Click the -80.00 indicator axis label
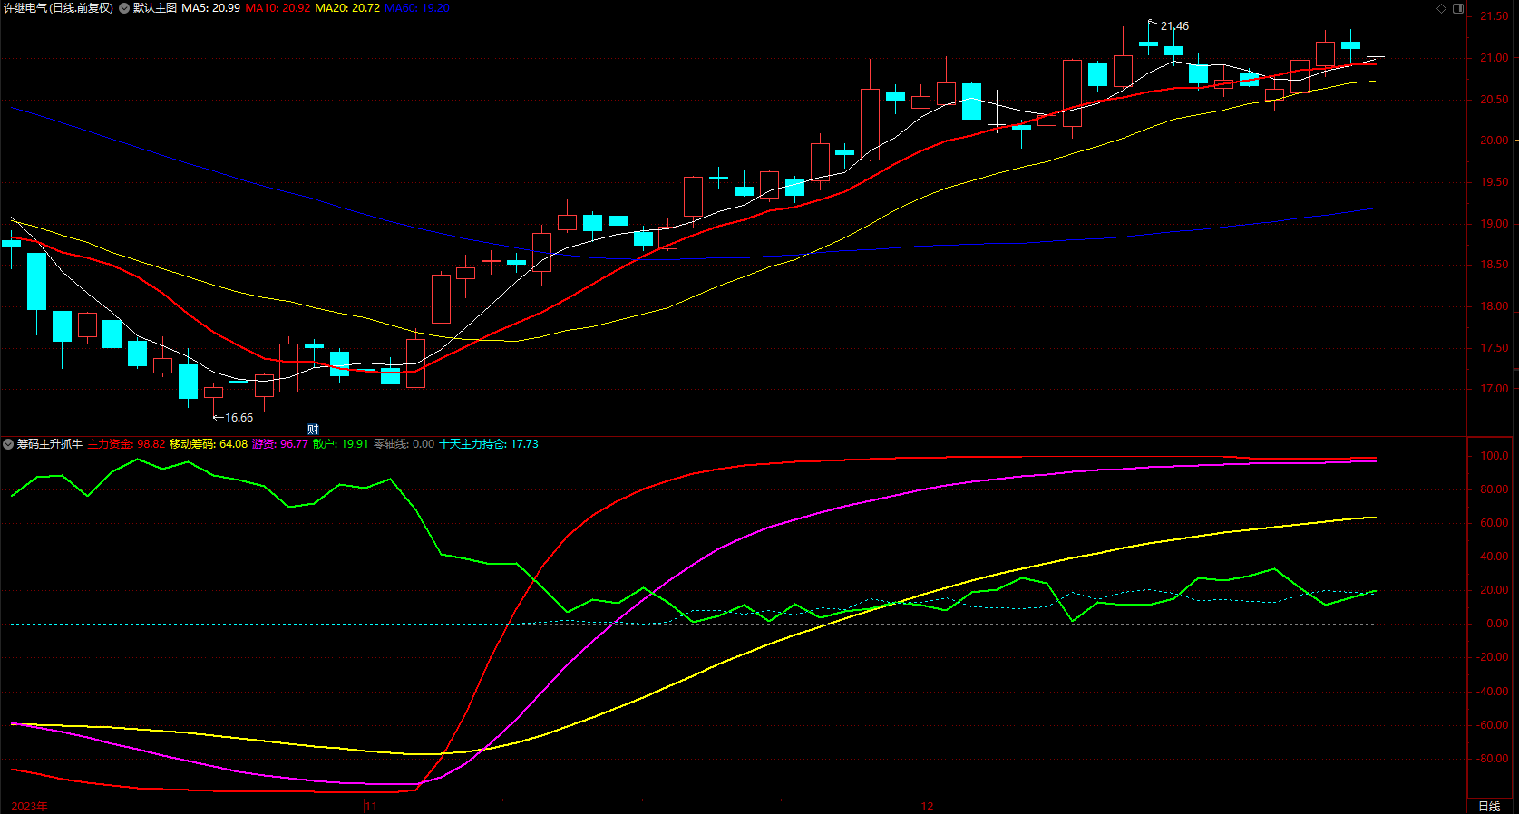This screenshot has height=814, width=1519. pos(1493,759)
